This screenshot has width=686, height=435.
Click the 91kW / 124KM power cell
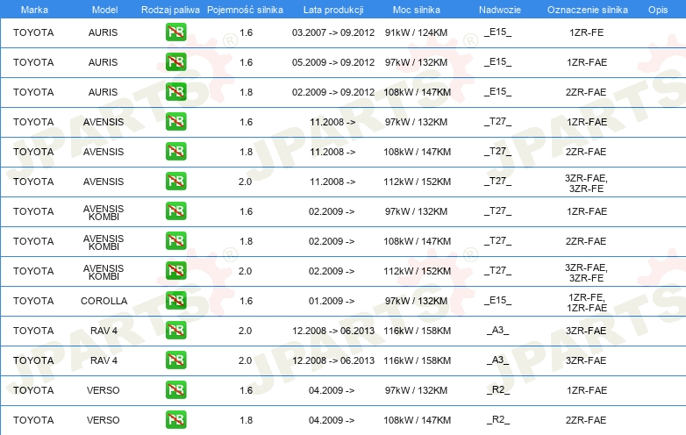click(418, 32)
